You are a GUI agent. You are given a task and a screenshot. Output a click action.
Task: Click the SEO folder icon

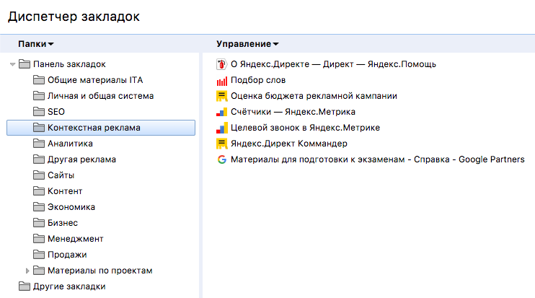tap(38, 112)
